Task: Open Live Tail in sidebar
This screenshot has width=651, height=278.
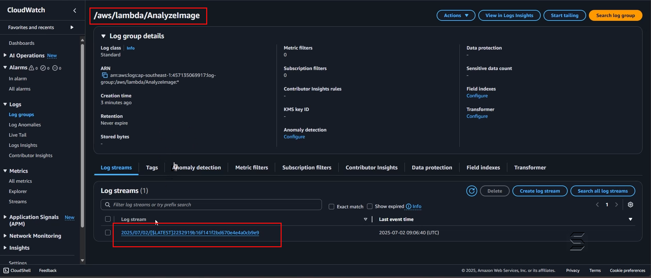Action: point(17,135)
